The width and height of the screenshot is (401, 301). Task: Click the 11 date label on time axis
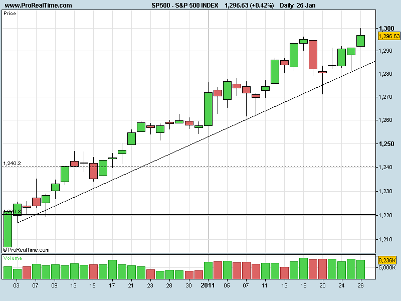click(x=265, y=285)
